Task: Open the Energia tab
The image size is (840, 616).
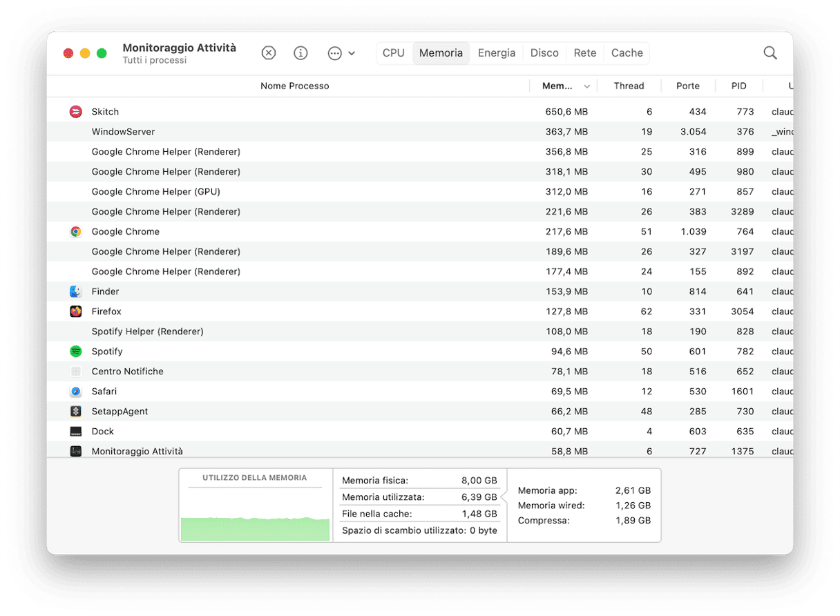Action: coord(497,53)
